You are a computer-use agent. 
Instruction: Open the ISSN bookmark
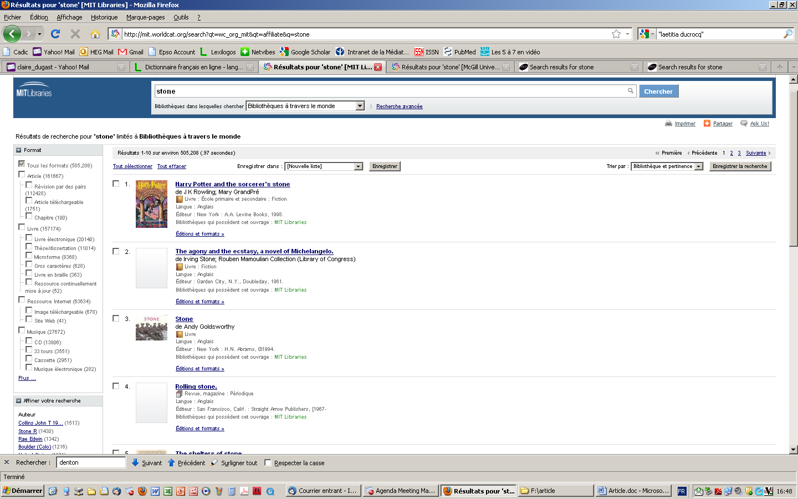coord(427,52)
